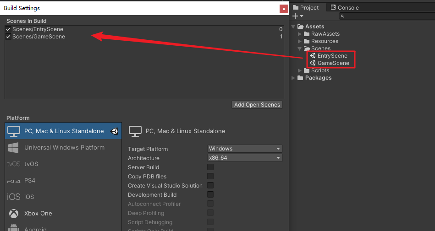Select the PC, Mac & Linux Standalone platform icon
Screen dimensions: 435x231
[x=14, y=131]
